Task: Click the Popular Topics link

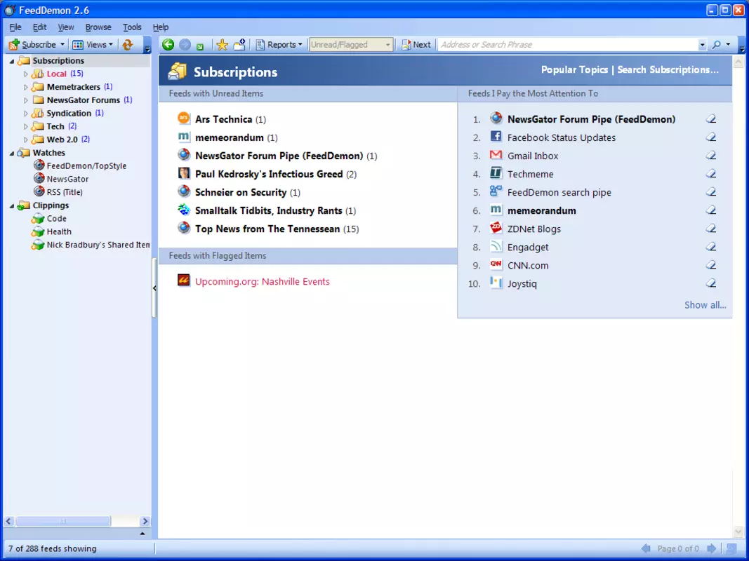Action: pos(574,69)
